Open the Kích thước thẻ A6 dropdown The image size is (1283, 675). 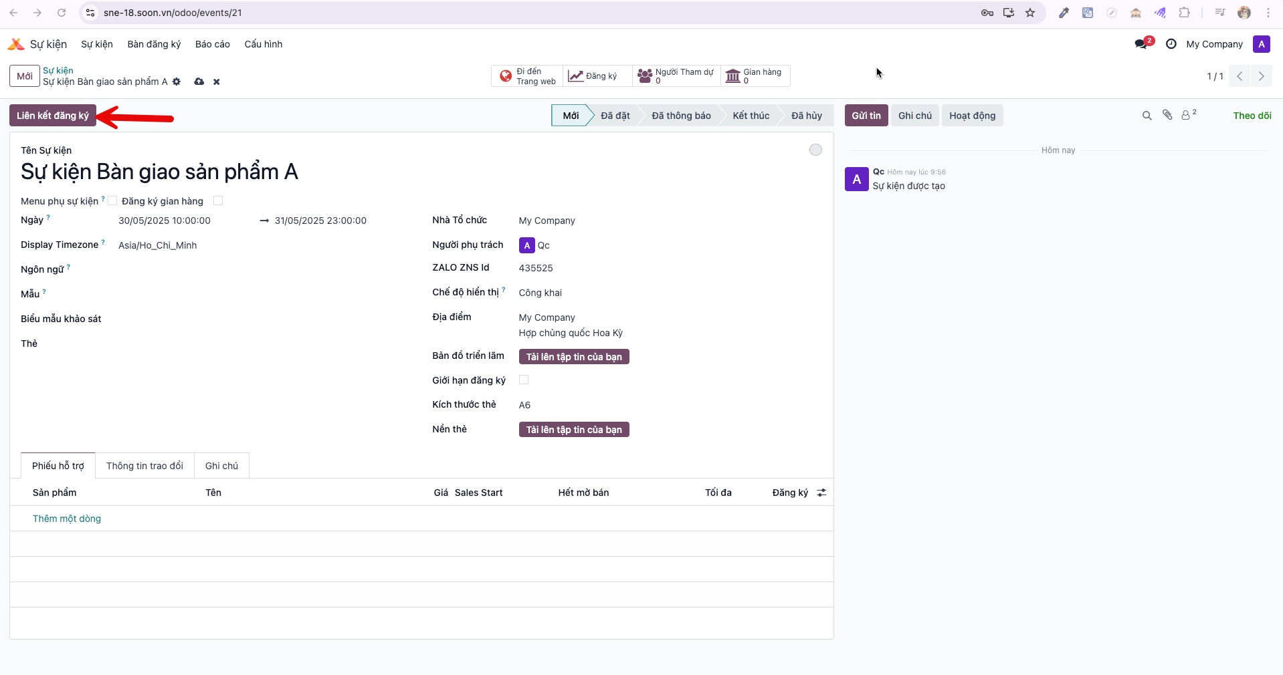click(x=670, y=405)
